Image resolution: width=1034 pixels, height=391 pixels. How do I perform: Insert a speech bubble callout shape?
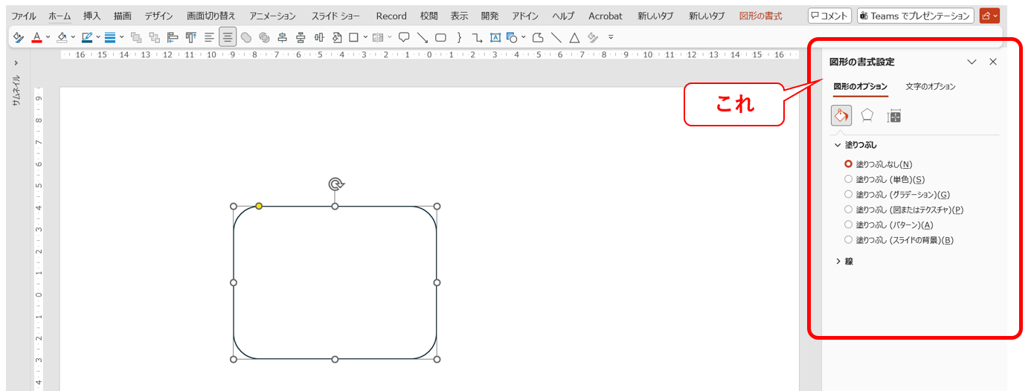(x=404, y=37)
